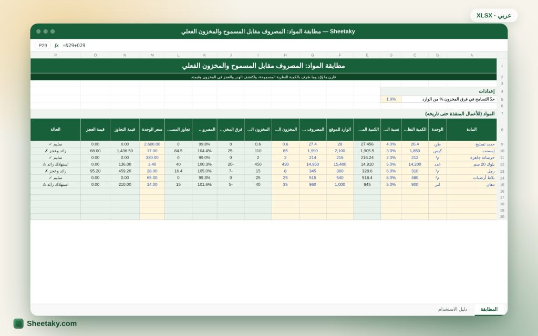
Task: Click the المادة column header cell
Action: [472, 130]
